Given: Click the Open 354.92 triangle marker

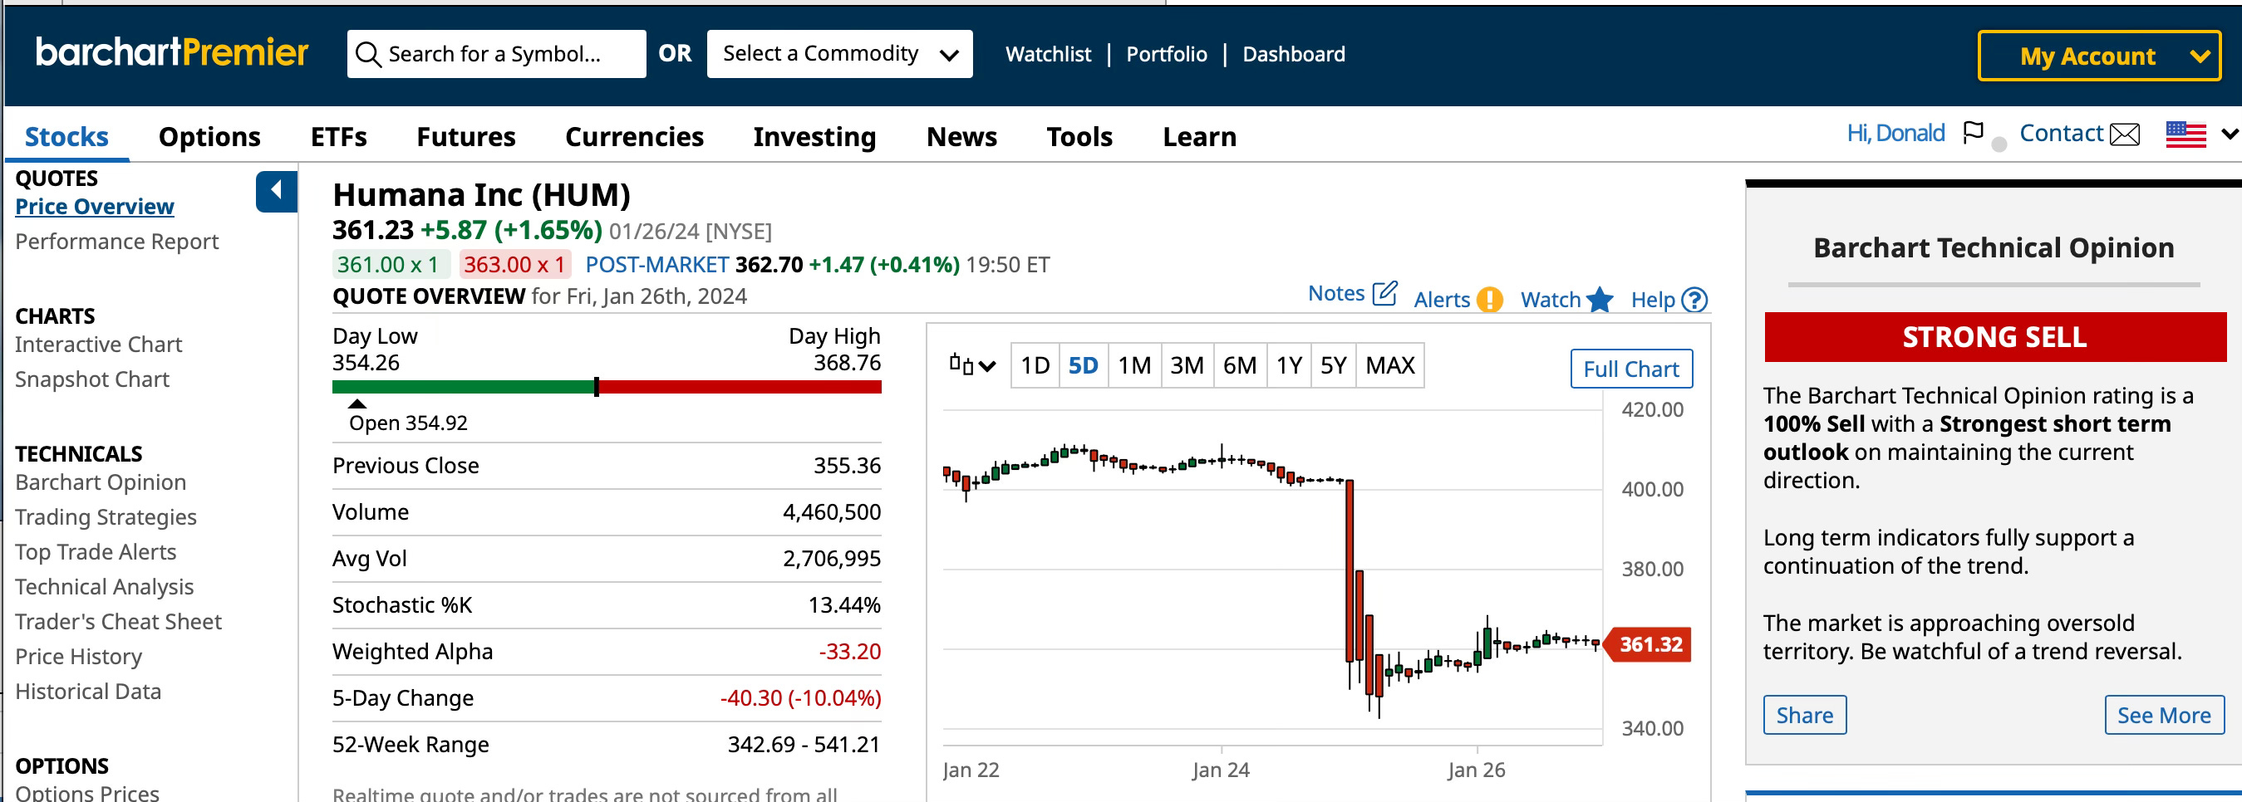Looking at the screenshot, I should click(356, 403).
